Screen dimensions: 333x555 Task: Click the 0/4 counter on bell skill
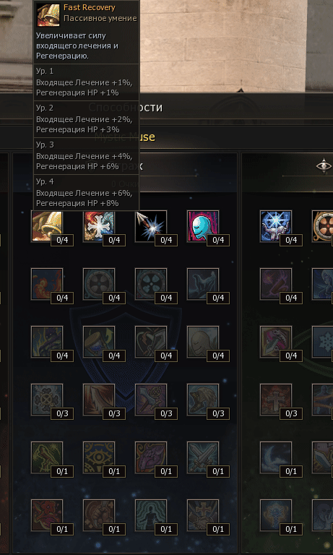(62, 241)
